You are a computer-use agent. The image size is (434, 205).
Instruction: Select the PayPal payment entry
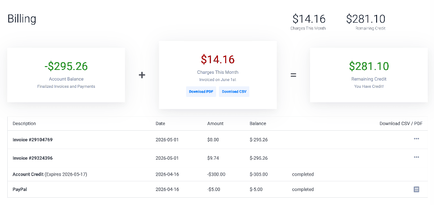(x=217, y=190)
